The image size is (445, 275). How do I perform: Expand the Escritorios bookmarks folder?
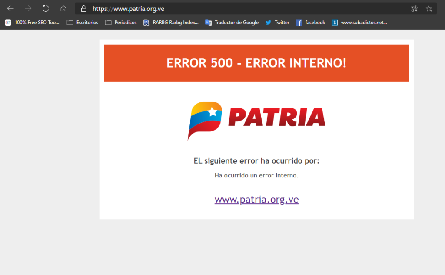(x=83, y=23)
